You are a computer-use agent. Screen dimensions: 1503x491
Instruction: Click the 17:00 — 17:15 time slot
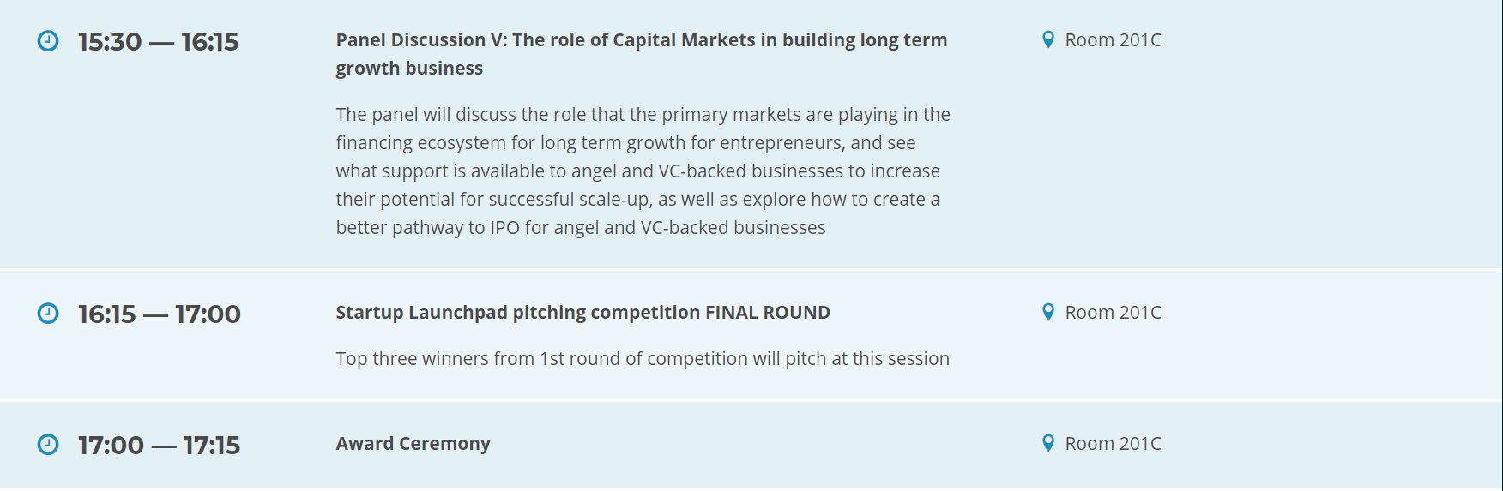pos(159,445)
